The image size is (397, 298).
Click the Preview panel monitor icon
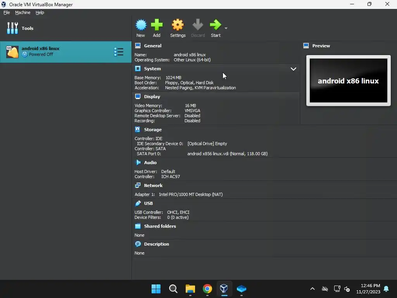(306, 46)
